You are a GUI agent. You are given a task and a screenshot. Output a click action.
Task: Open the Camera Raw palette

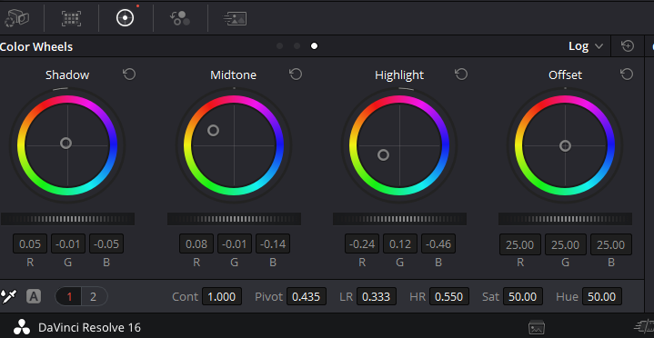coord(16,18)
